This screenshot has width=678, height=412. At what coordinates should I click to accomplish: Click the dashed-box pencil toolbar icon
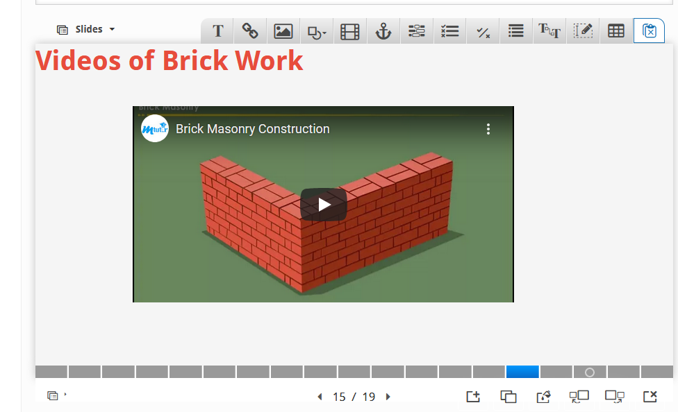click(582, 31)
